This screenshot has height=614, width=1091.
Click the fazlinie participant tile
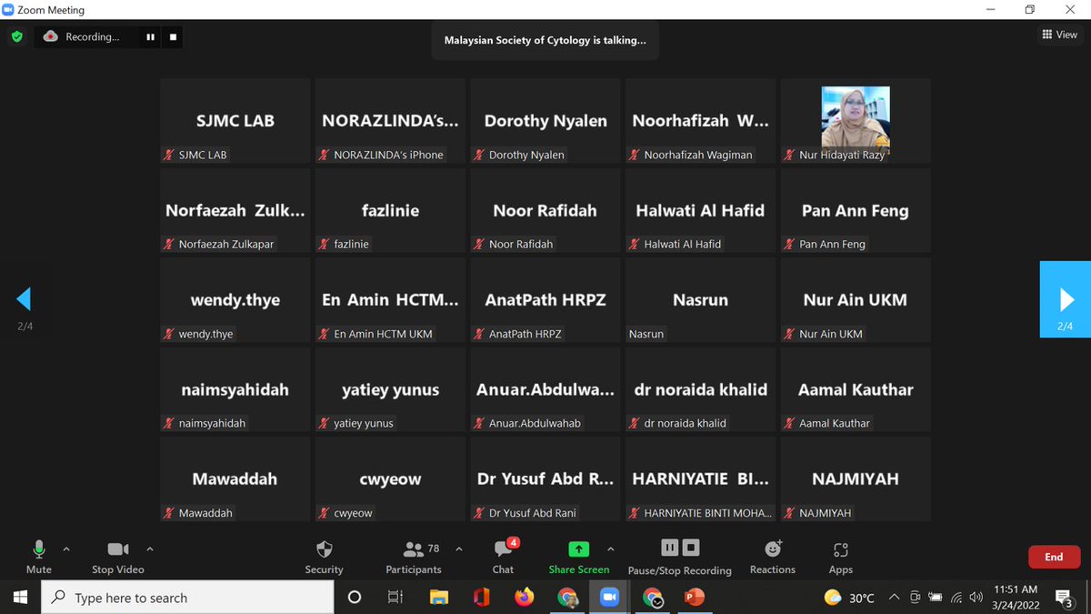click(390, 210)
